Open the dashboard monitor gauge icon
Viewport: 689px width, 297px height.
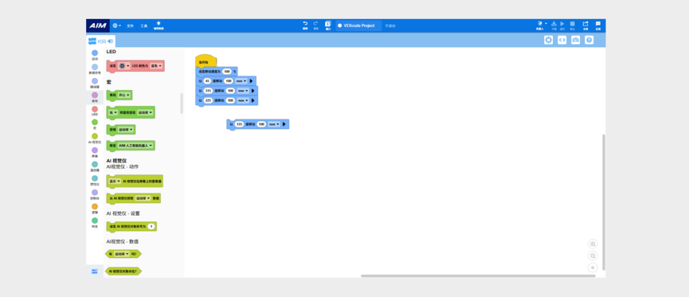(576, 40)
